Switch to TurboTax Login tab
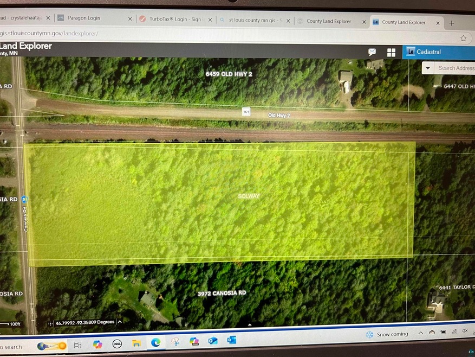 click(172, 20)
